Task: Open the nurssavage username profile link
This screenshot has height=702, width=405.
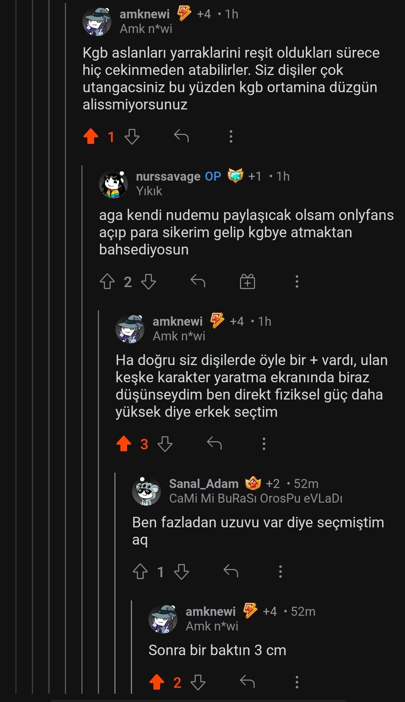Action: click(168, 176)
